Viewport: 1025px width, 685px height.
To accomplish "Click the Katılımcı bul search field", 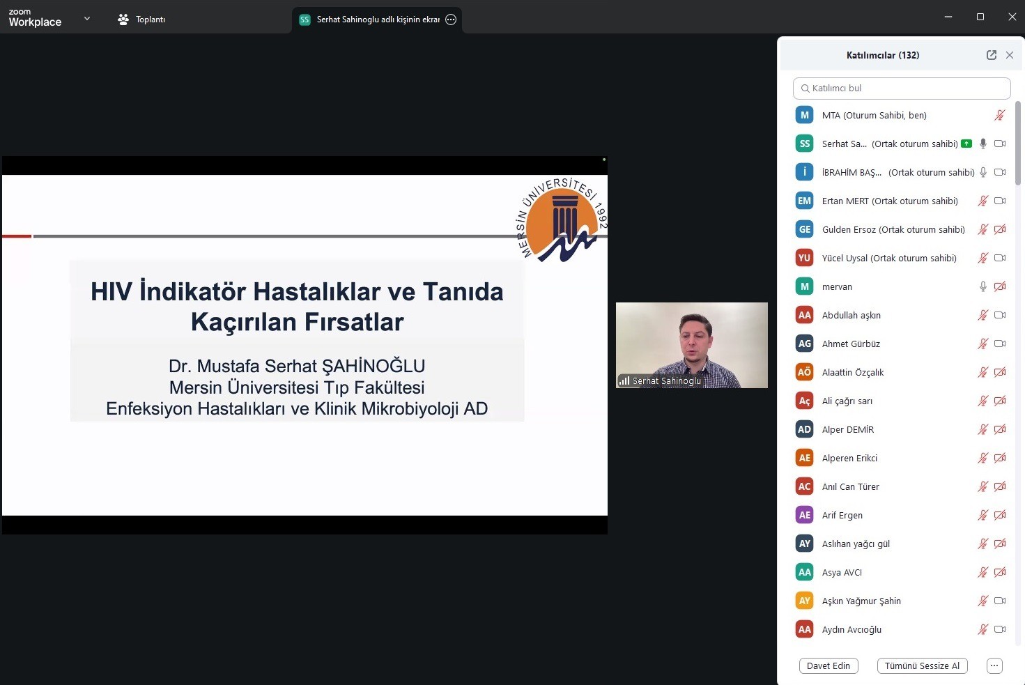I will tap(902, 88).
